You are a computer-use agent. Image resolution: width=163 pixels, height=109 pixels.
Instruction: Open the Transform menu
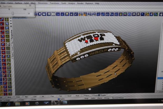[x=54, y=3]
